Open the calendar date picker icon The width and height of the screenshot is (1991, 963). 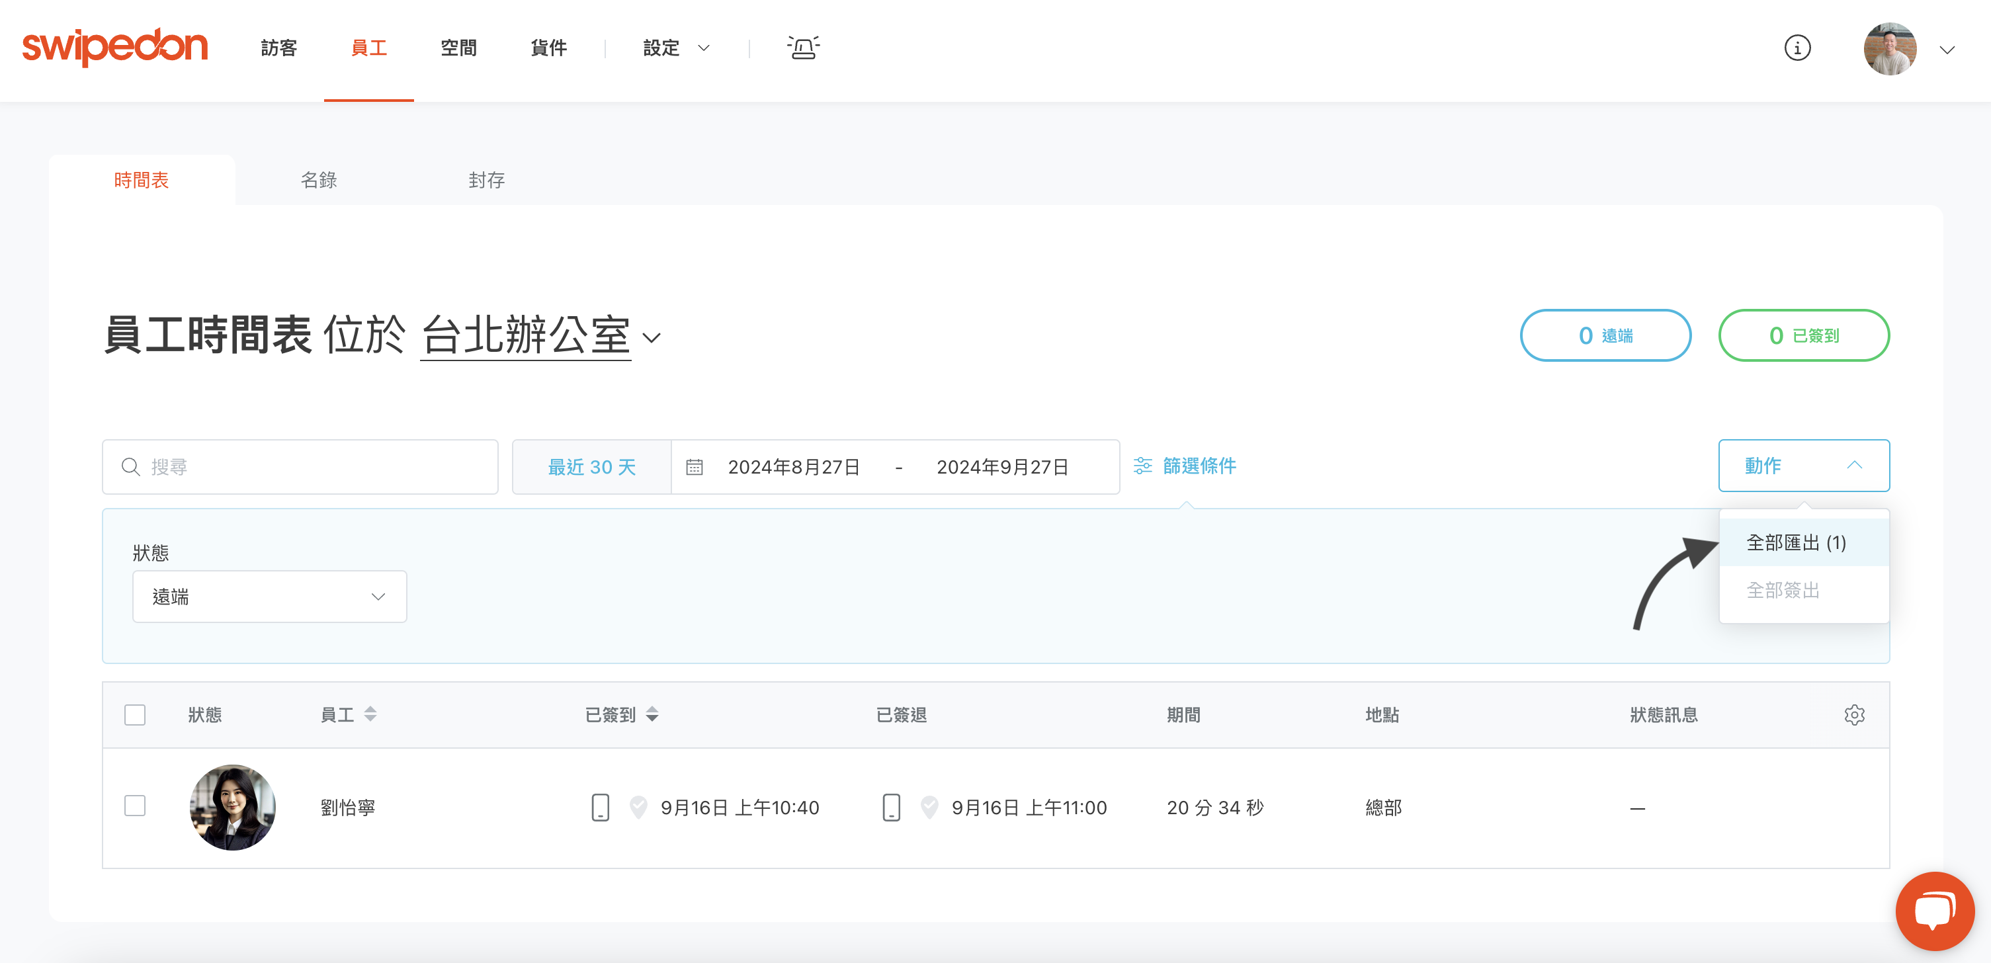click(x=694, y=467)
